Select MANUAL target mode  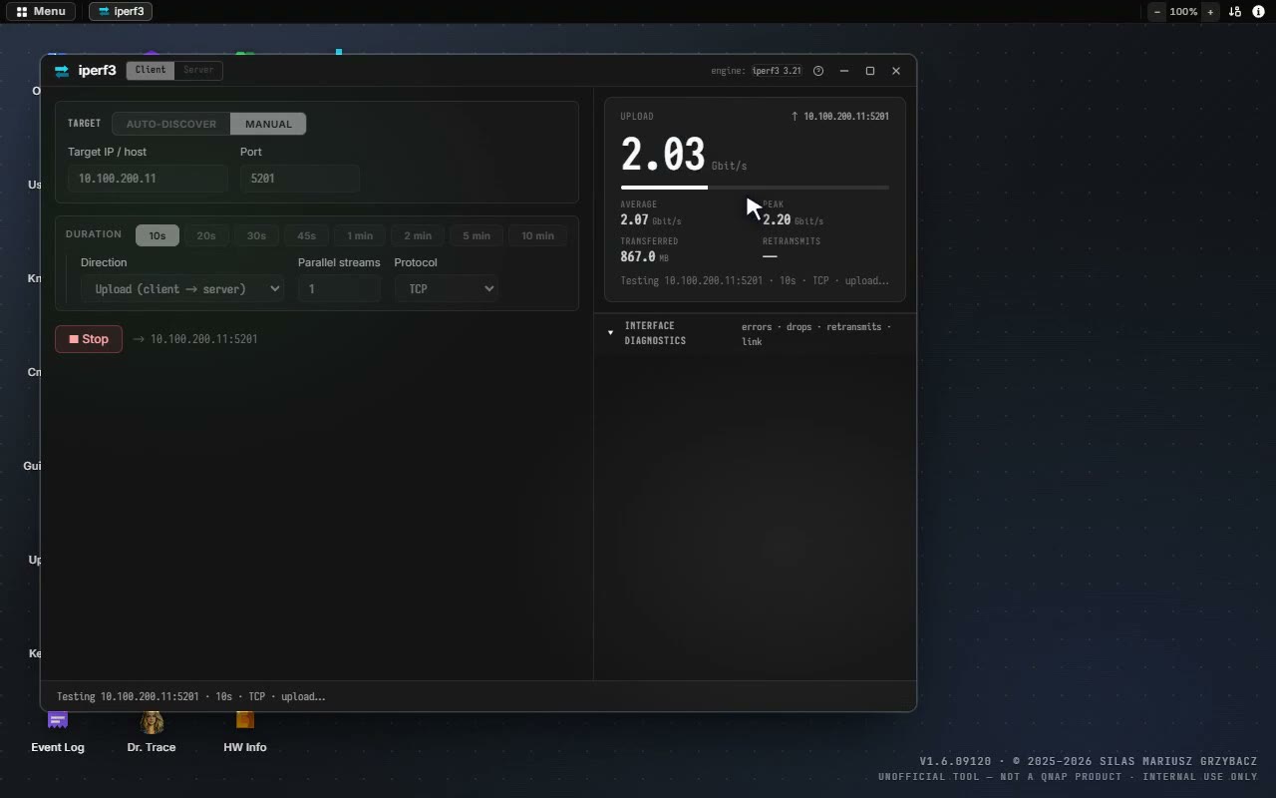pos(268,124)
